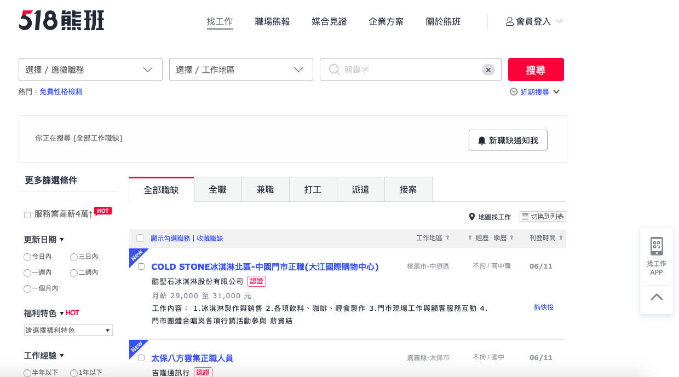Image resolution: width=679 pixels, height=377 pixels.
Task: Open 地圖找工作 map pin option
Action: coord(490,217)
